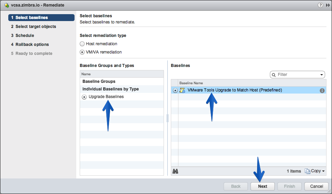Click the Next button

coord(263,186)
